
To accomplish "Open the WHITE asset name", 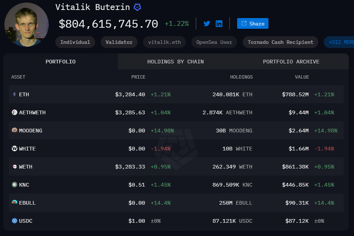I will pyautogui.click(x=27, y=149).
